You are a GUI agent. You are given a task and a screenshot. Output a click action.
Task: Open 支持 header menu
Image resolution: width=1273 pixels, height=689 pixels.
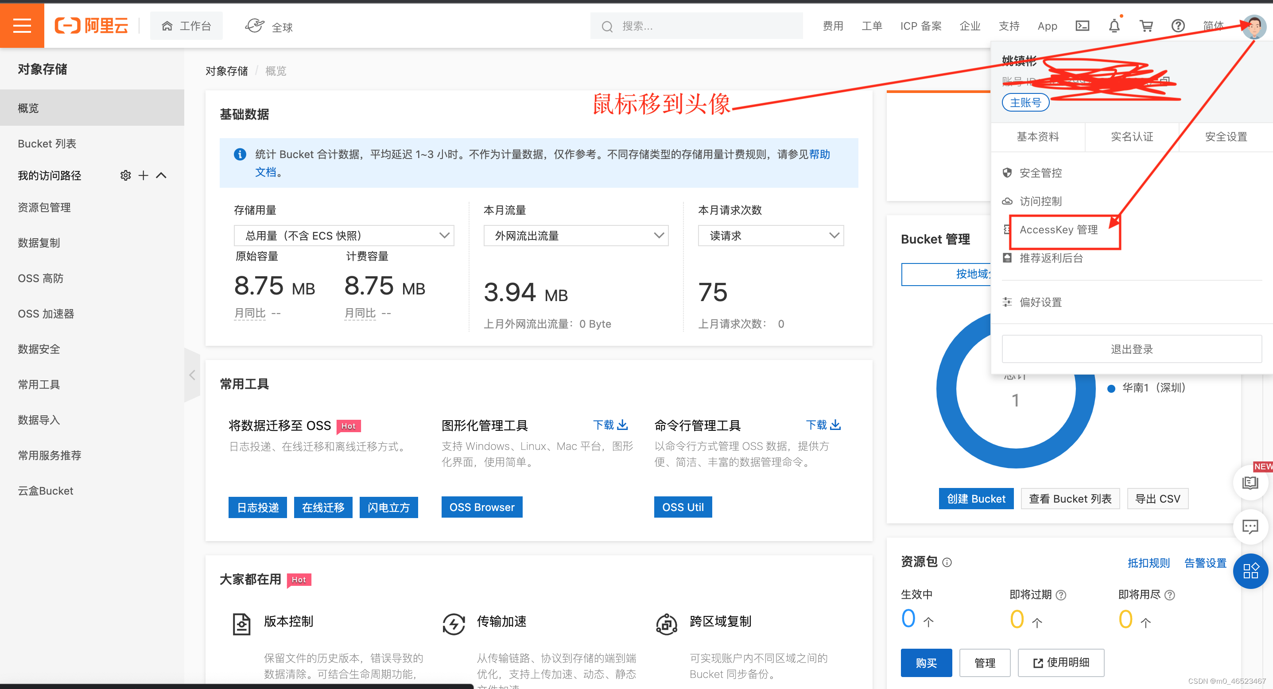[1009, 26]
